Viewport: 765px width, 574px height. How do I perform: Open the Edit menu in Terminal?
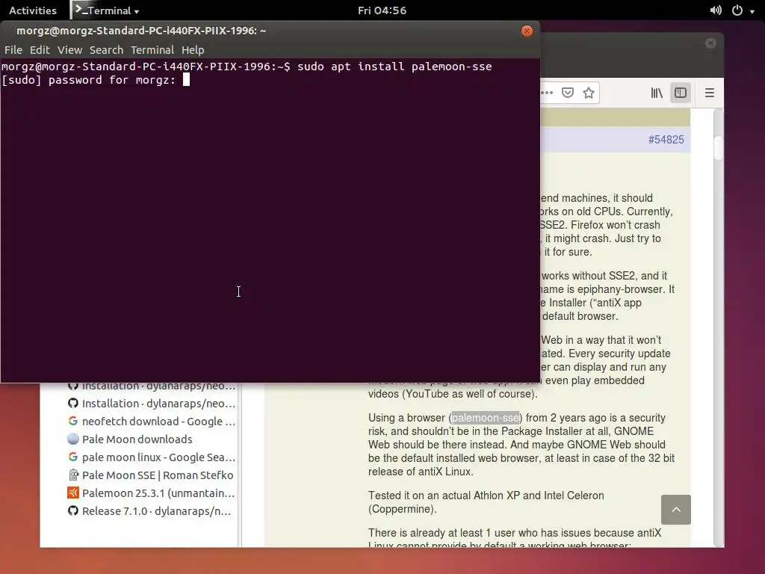(x=40, y=50)
